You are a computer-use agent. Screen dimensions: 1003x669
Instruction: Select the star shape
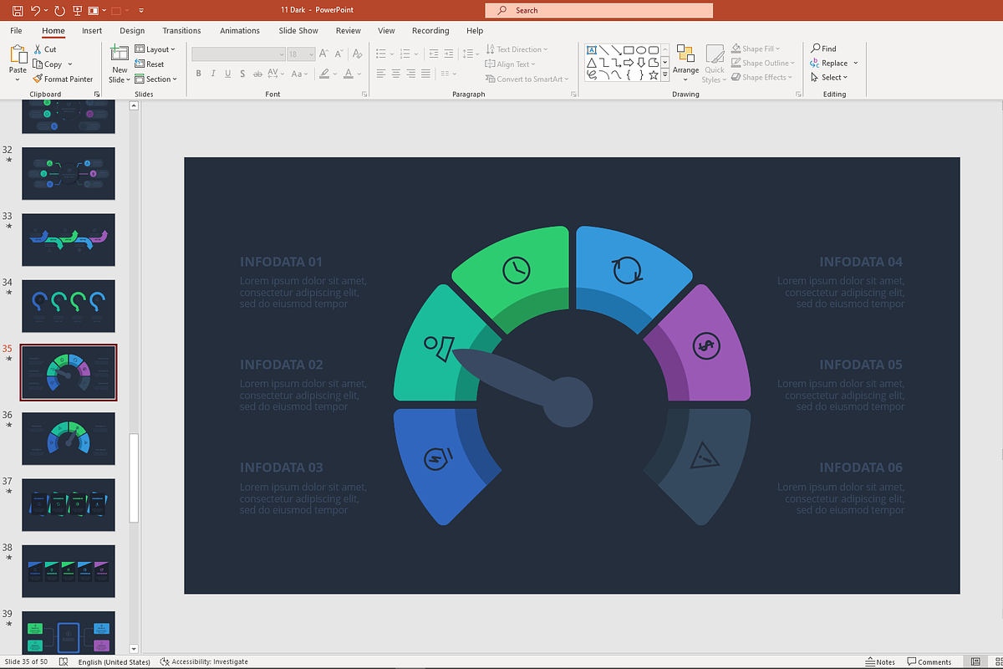coord(654,74)
